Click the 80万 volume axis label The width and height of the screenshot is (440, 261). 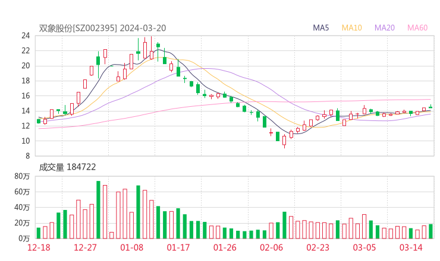pyautogui.click(x=22, y=176)
